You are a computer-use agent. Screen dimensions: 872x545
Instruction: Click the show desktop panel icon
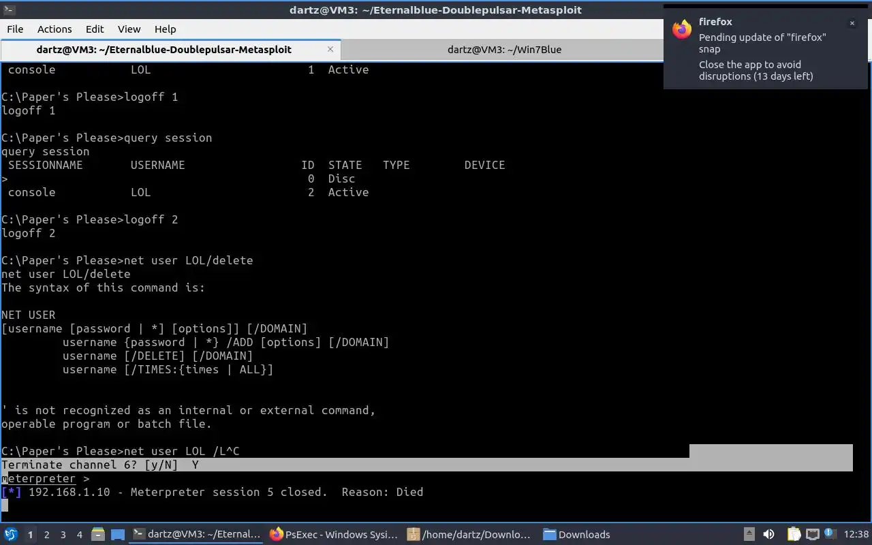coord(118,535)
